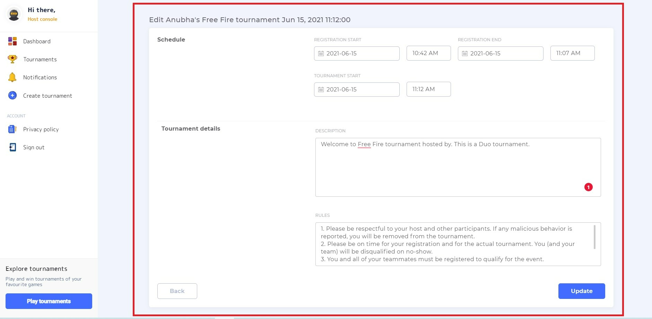Click inside the Rules text area

pos(458,244)
